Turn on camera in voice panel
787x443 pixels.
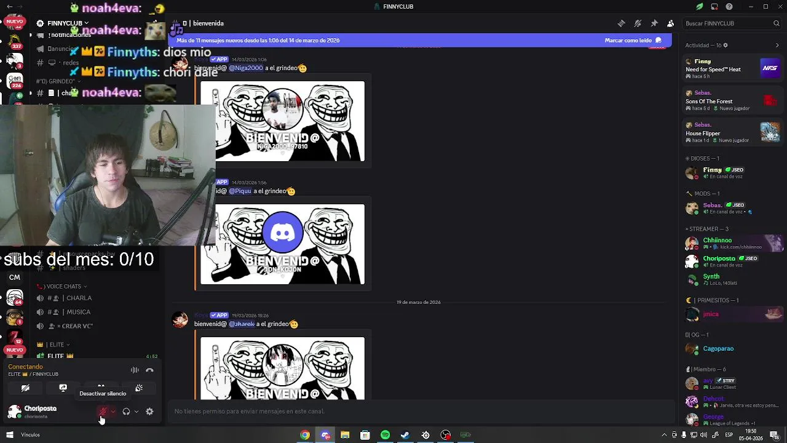tap(25, 388)
